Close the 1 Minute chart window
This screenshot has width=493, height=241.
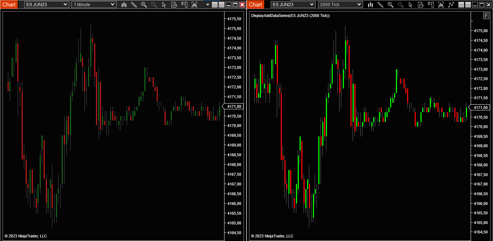pos(242,5)
